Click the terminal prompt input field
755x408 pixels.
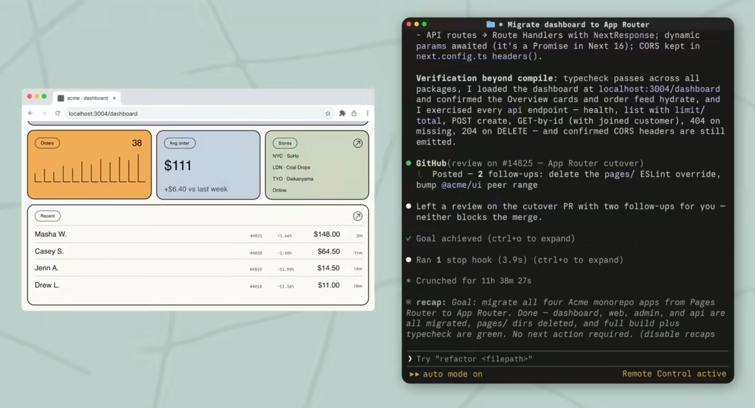[x=567, y=359]
